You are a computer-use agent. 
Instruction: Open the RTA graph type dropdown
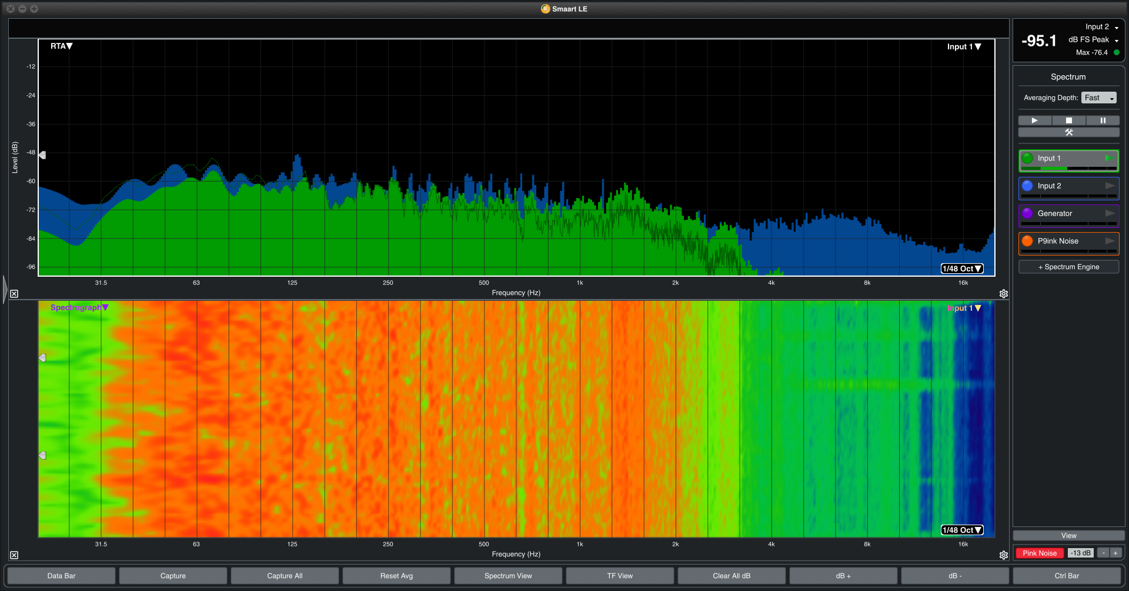point(61,46)
